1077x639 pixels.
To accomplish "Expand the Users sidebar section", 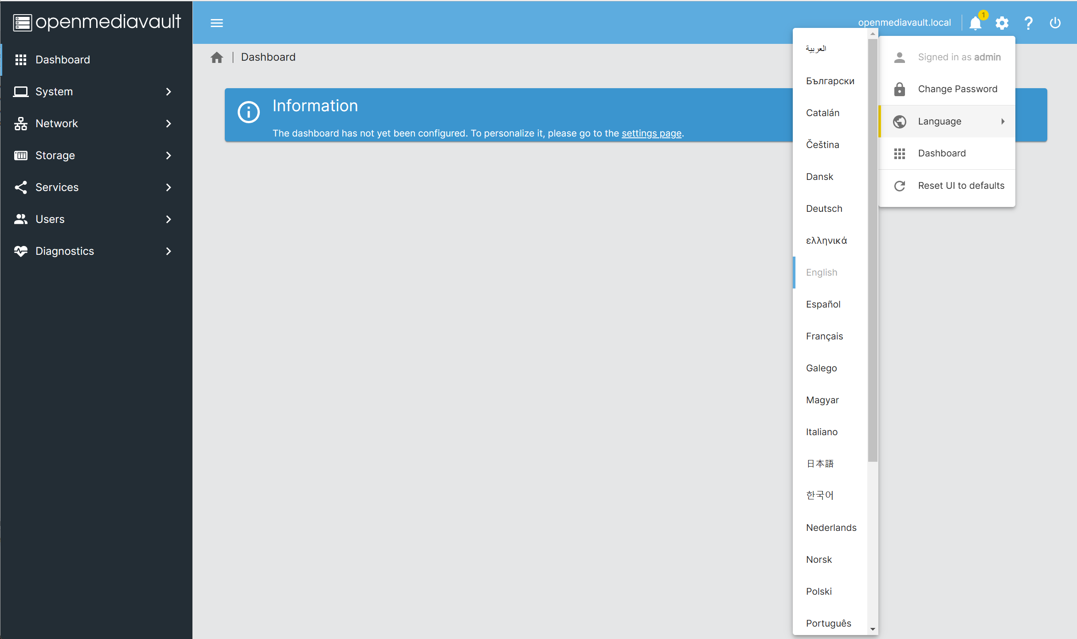I will 168,219.
